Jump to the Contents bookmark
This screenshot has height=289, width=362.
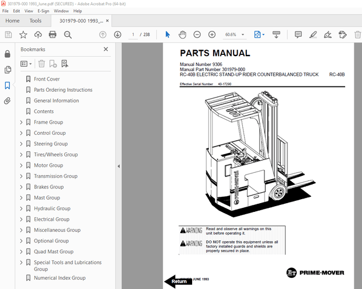[x=44, y=112]
